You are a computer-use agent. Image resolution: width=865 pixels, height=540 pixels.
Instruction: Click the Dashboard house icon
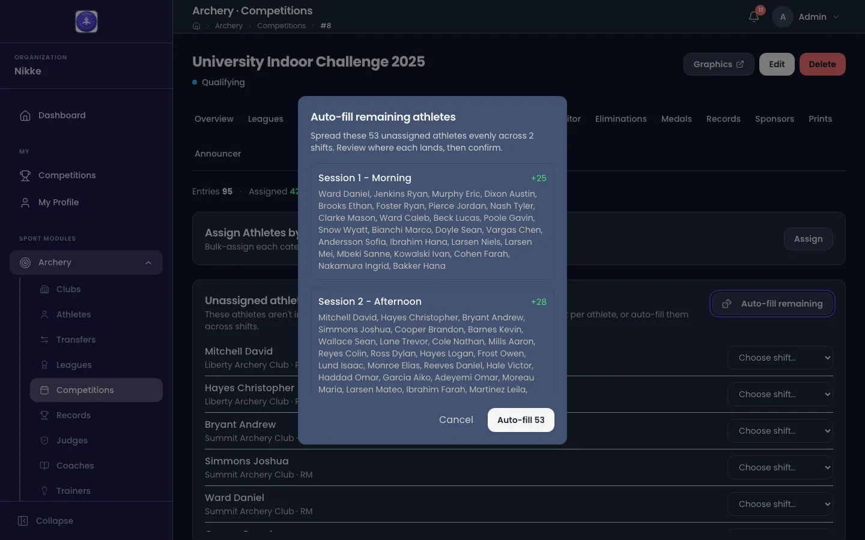[25, 115]
